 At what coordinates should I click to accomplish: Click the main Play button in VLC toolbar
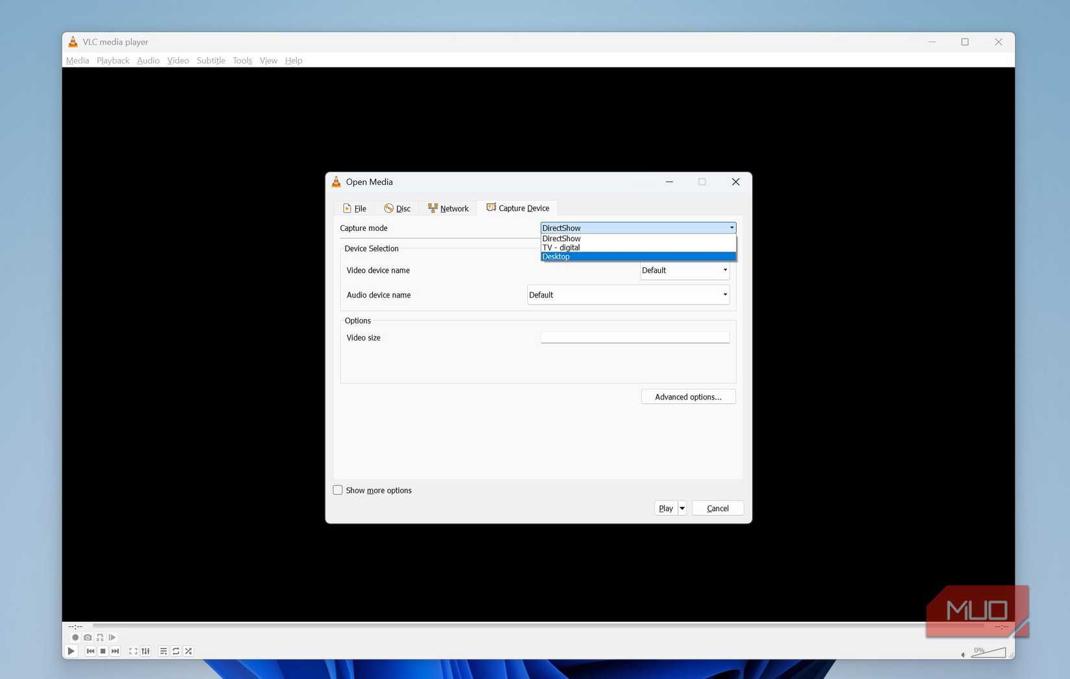click(71, 651)
